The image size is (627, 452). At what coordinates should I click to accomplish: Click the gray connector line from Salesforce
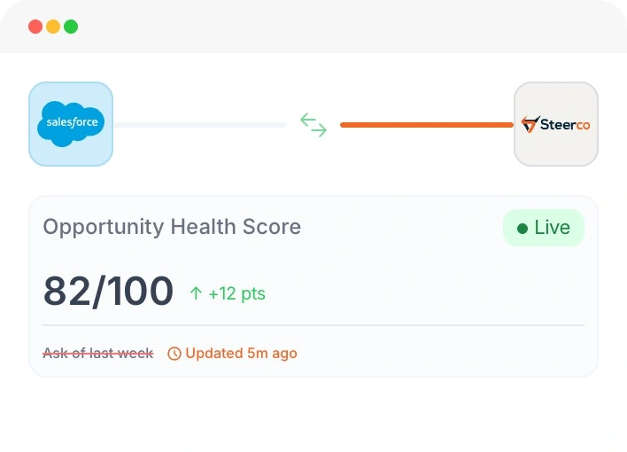pyautogui.click(x=200, y=125)
